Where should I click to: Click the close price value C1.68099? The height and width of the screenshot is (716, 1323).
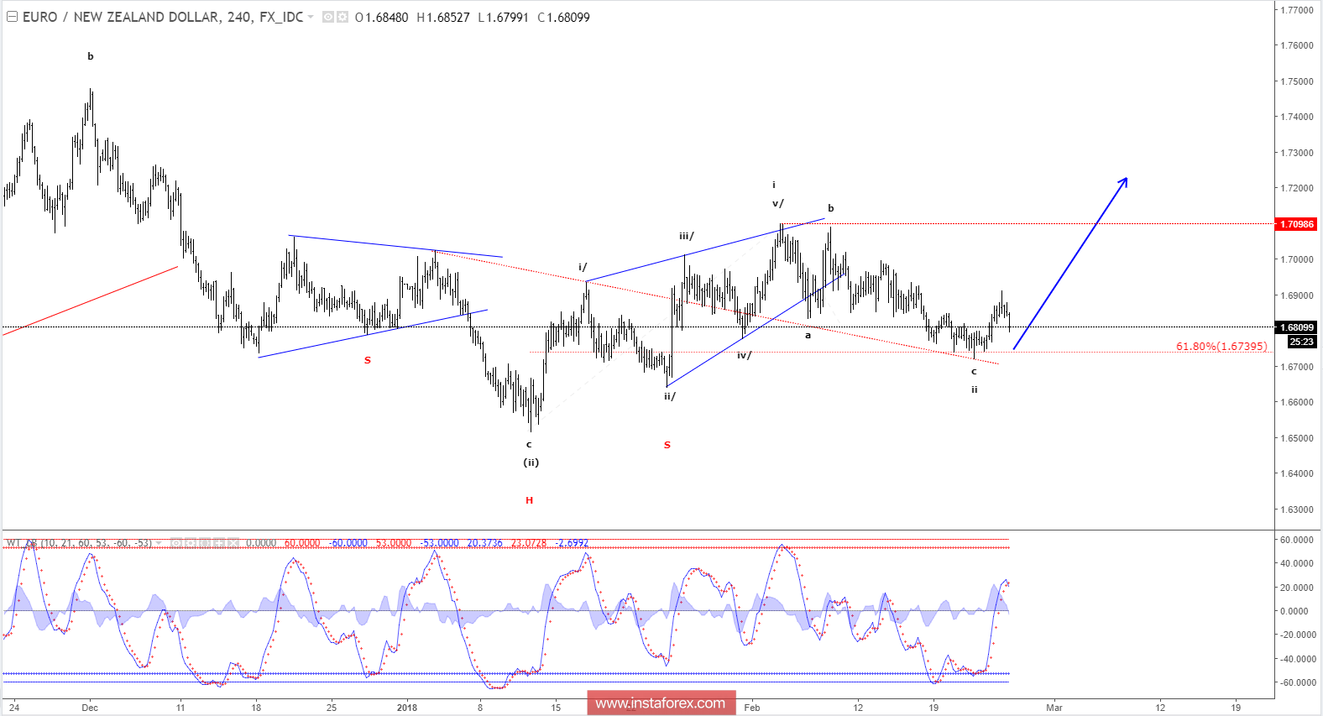(563, 17)
